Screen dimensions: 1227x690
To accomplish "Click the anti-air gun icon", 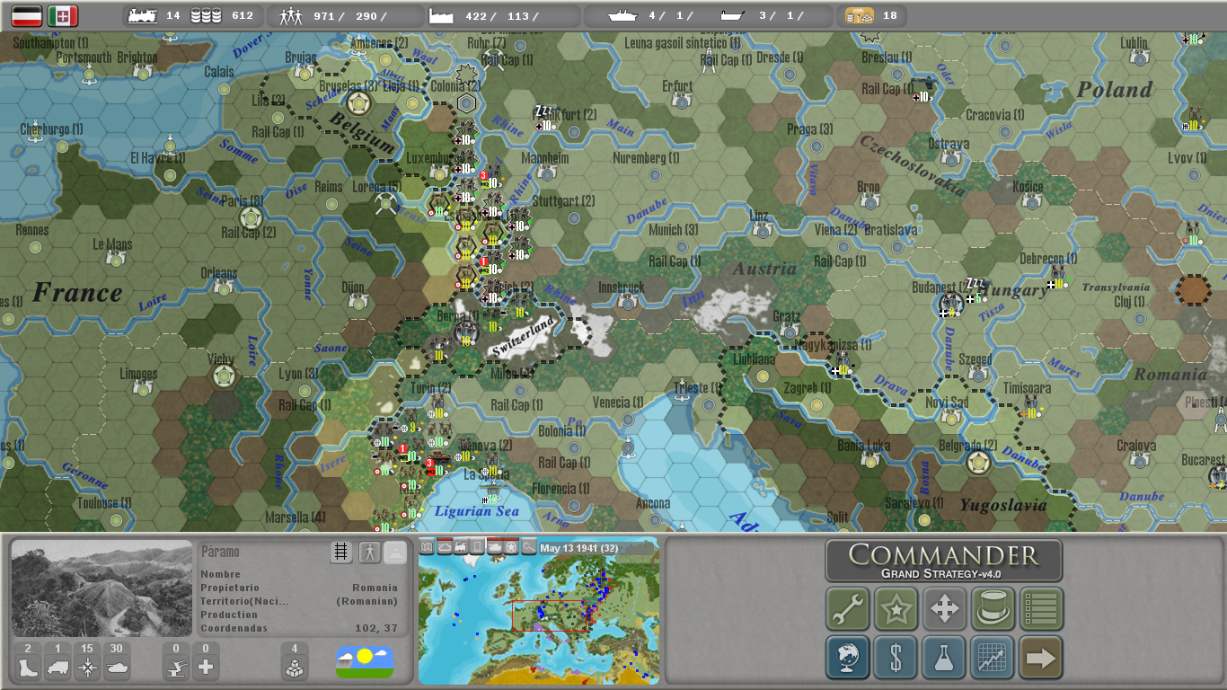I will point(176,668).
